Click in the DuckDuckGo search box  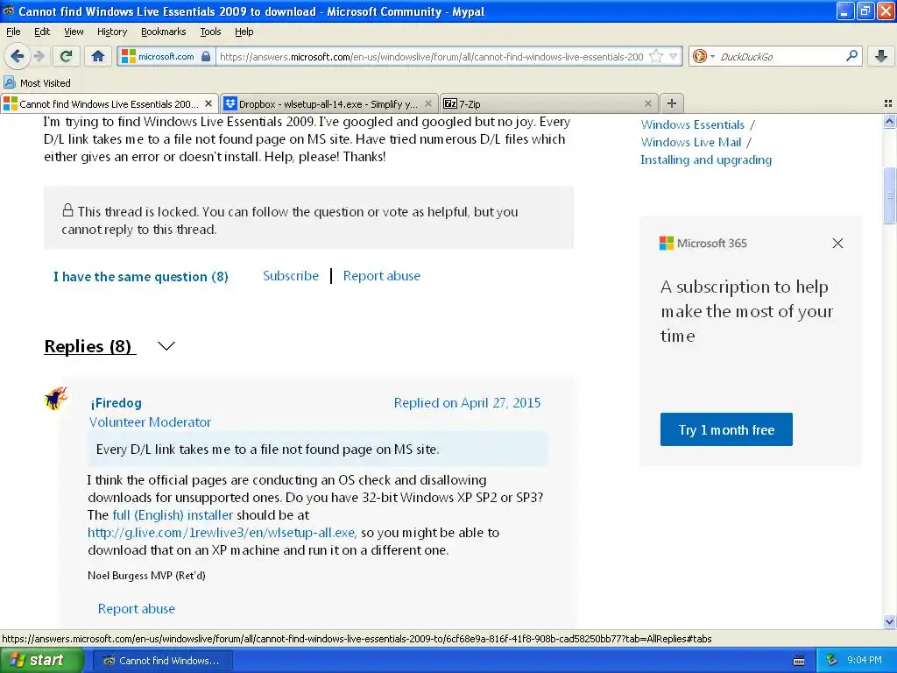pyautogui.click(x=780, y=56)
